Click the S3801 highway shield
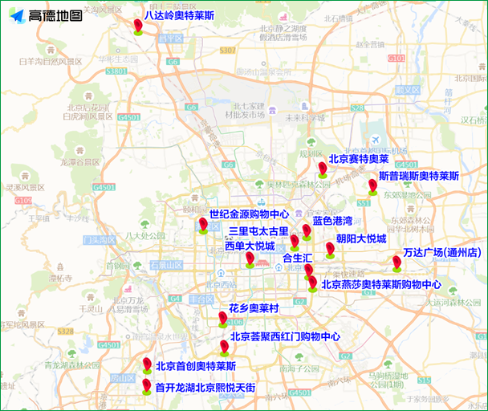Image resolution: width=488 pixels, height=411 pixels. pyautogui.click(x=116, y=71)
